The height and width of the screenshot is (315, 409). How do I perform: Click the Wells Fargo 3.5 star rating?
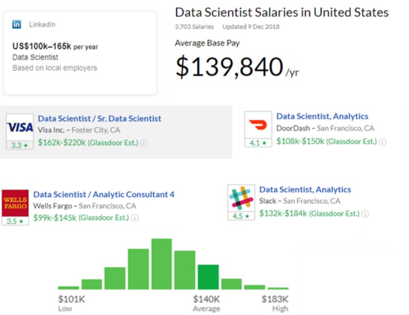click(15, 221)
